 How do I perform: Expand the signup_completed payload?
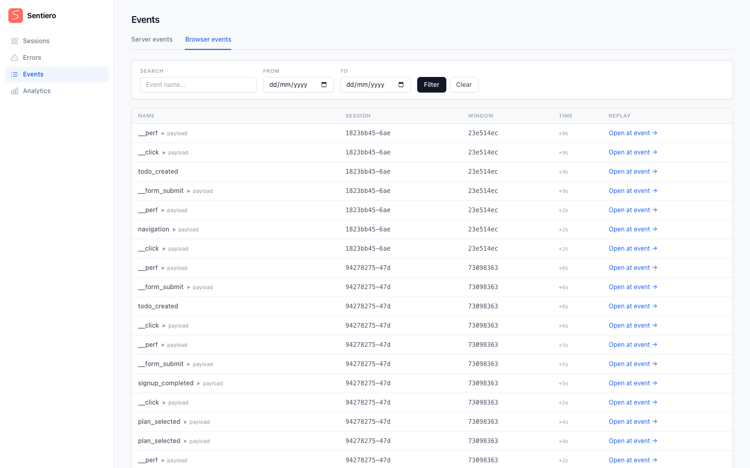[210, 384]
